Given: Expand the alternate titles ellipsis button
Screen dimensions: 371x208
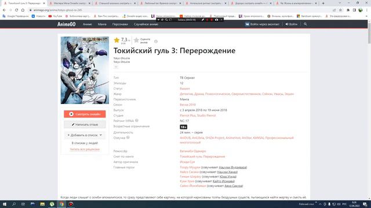Looking at the screenshot, I should (116, 67).
